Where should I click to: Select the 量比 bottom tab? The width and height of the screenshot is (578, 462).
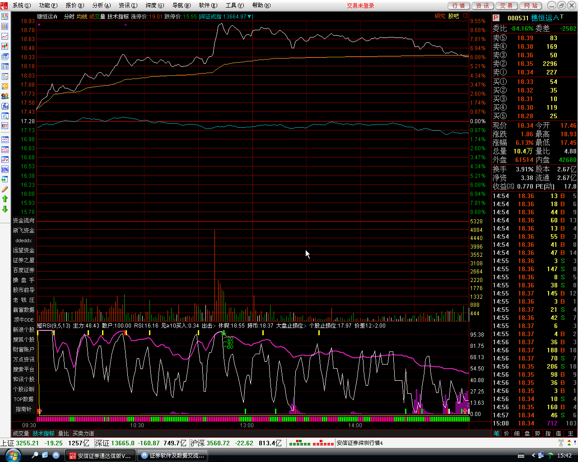[x=63, y=434]
